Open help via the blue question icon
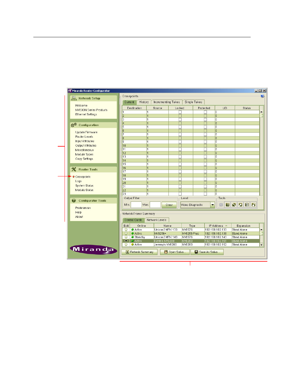This screenshot has width=284, height=368. click(x=262, y=96)
